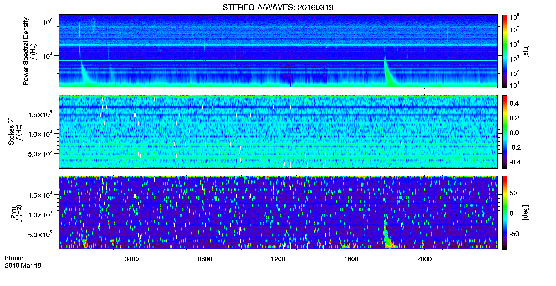Click the hhmm time format label
Screen dimensions: 556x286
coord(14,258)
